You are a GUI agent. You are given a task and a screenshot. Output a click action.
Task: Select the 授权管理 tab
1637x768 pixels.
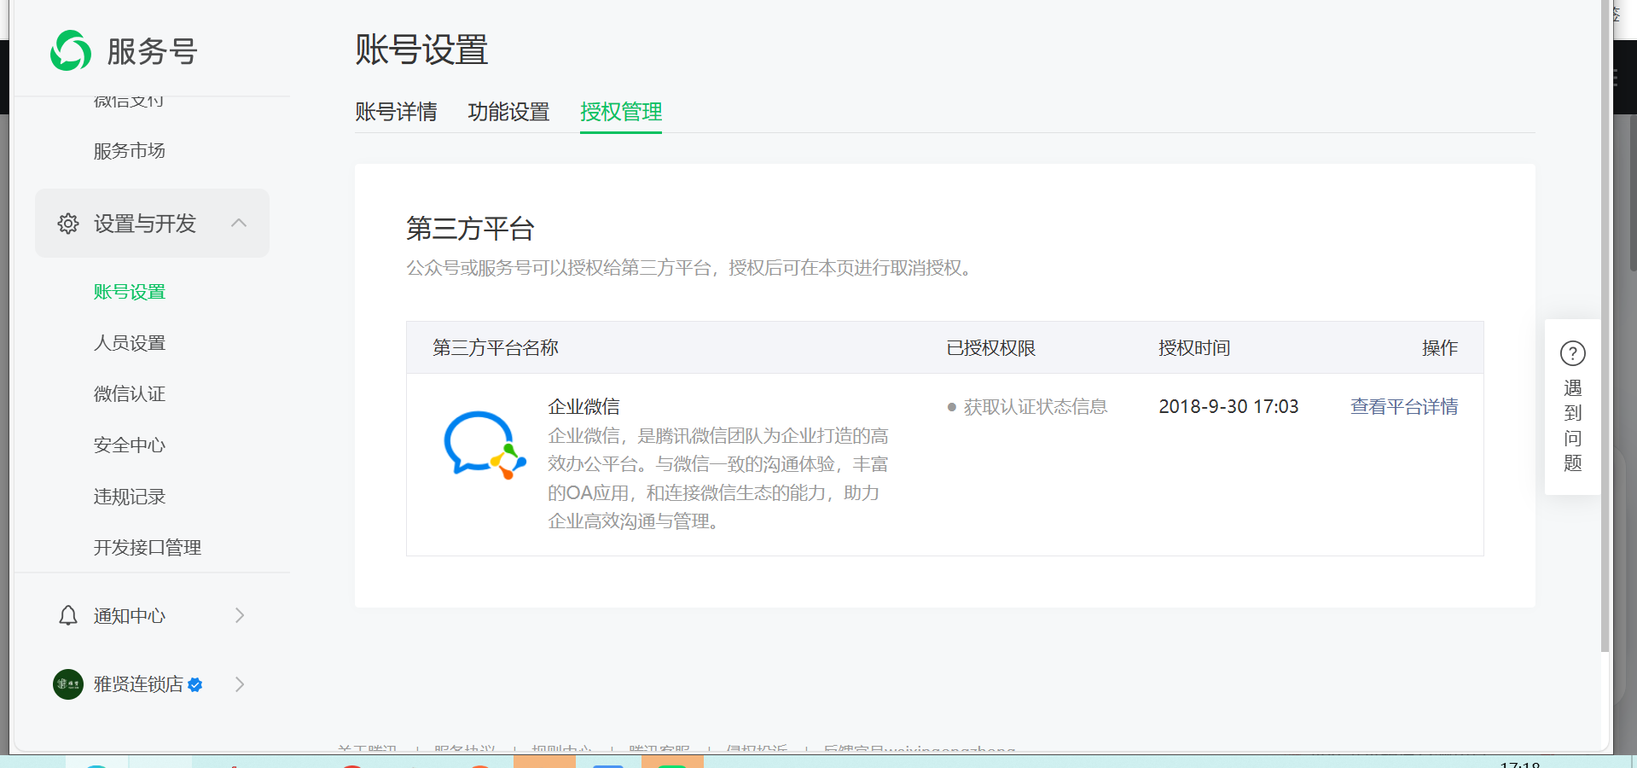pyautogui.click(x=621, y=112)
